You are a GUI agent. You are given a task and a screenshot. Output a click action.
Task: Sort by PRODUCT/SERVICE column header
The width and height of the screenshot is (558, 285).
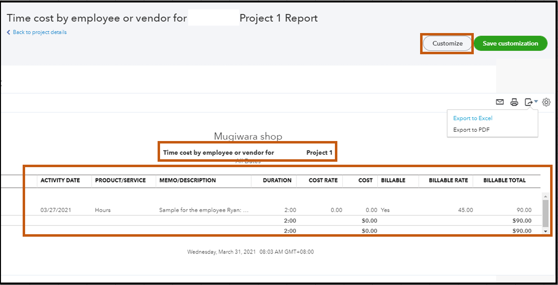point(120,180)
